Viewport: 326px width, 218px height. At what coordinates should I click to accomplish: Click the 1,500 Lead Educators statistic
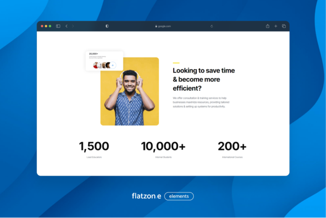94,146
